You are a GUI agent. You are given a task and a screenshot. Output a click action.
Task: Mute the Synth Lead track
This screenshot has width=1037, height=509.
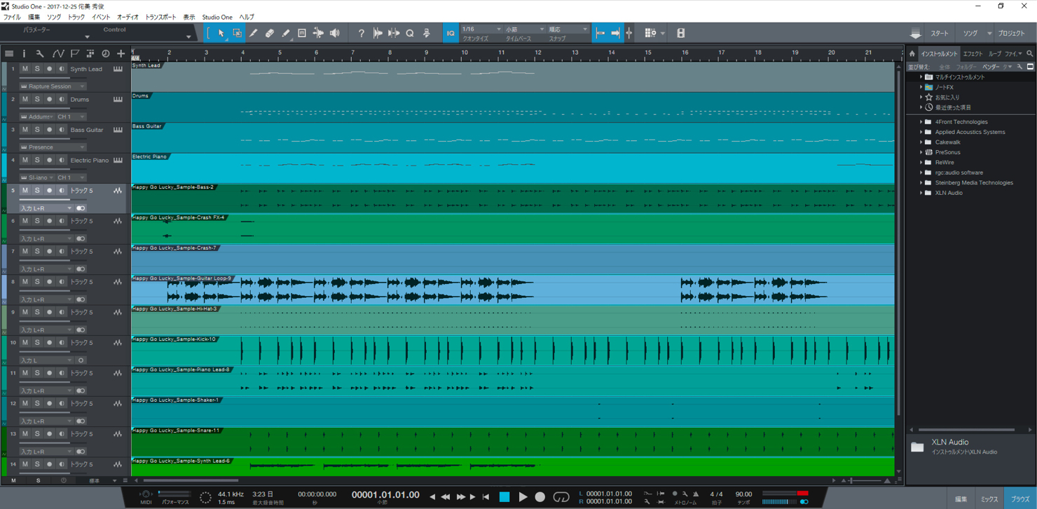click(25, 69)
